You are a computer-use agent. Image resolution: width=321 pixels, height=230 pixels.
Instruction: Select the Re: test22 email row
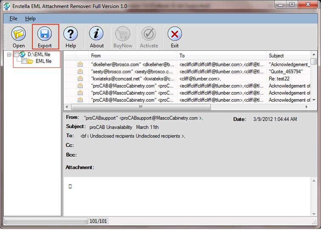(187, 79)
